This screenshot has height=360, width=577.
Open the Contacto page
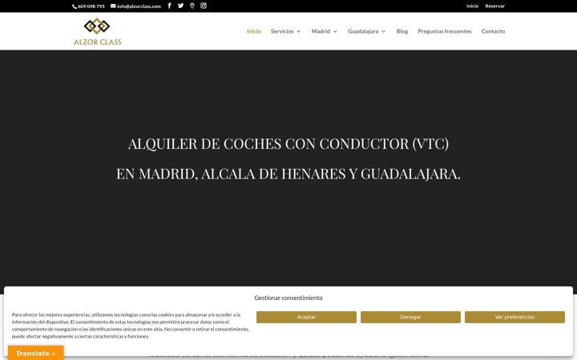(x=493, y=31)
